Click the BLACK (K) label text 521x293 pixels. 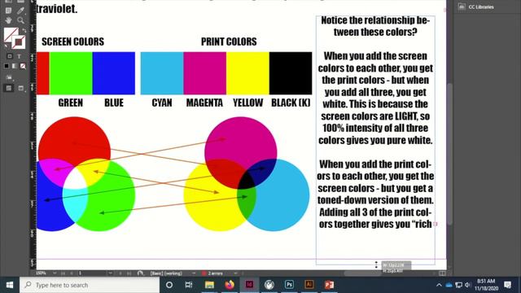tap(291, 103)
